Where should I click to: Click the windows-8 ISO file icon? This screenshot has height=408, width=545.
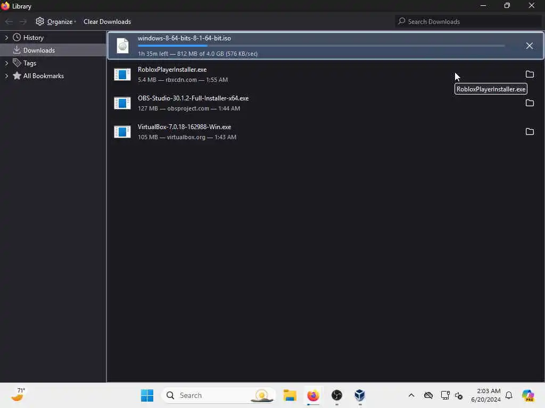coord(122,46)
